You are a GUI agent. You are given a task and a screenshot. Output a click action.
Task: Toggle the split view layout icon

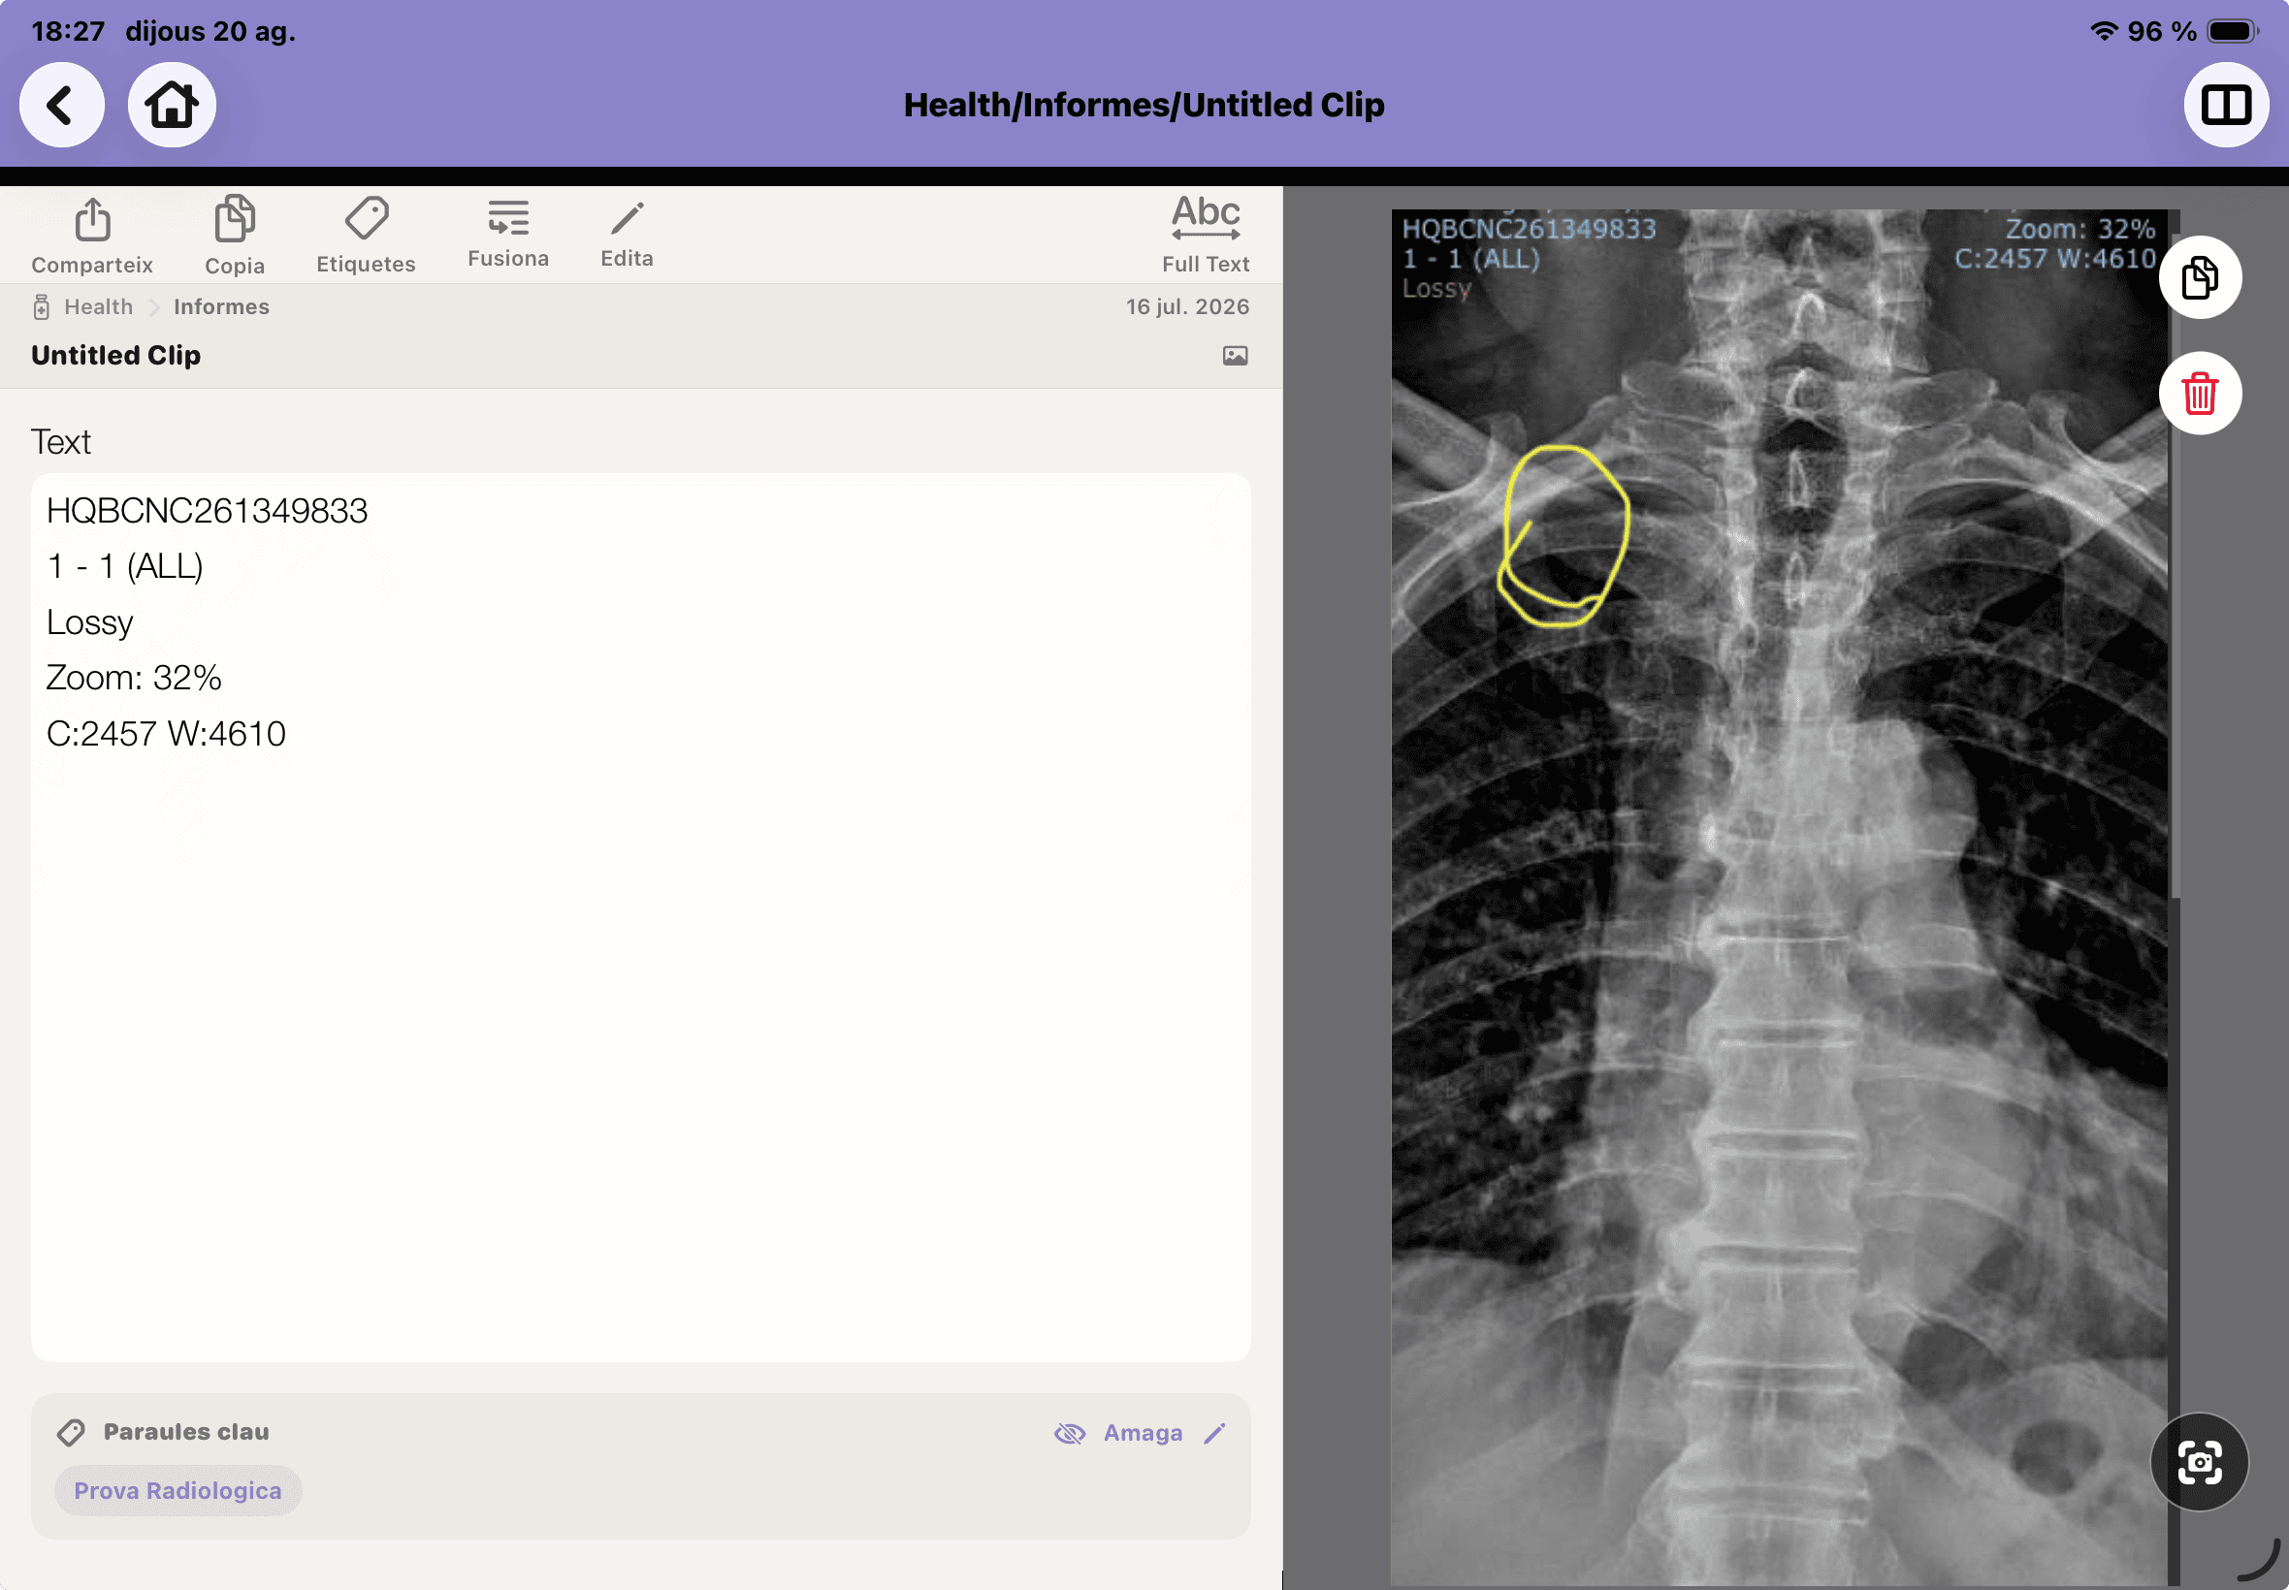pyautogui.click(x=2225, y=105)
